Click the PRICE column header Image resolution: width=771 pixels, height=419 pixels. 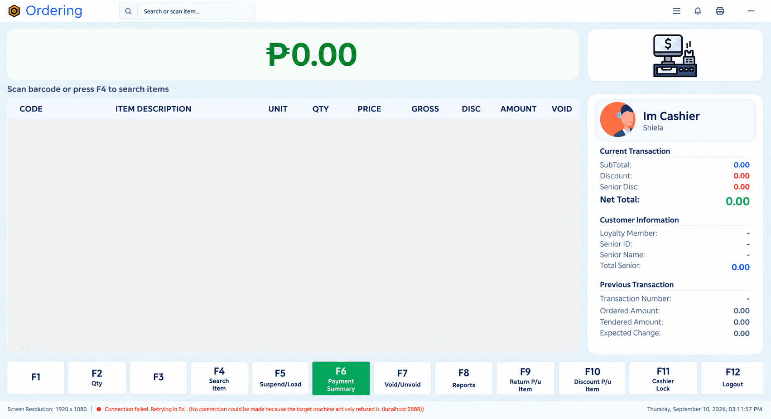[369, 109]
